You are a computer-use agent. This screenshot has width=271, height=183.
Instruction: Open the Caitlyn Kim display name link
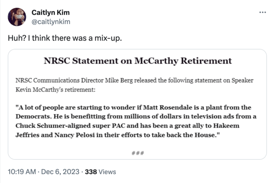point(50,12)
